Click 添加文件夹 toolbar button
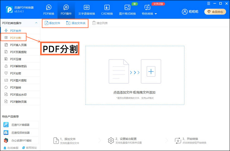230x151 pixels. click(76, 23)
